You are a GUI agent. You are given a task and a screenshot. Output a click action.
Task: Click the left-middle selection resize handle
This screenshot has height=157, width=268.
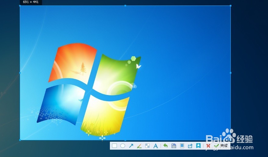pyautogui.click(x=20, y=73)
